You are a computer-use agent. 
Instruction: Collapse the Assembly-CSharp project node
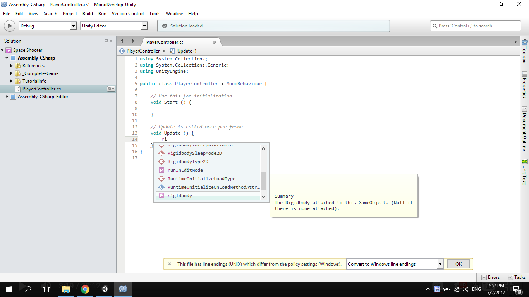(x=7, y=58)
